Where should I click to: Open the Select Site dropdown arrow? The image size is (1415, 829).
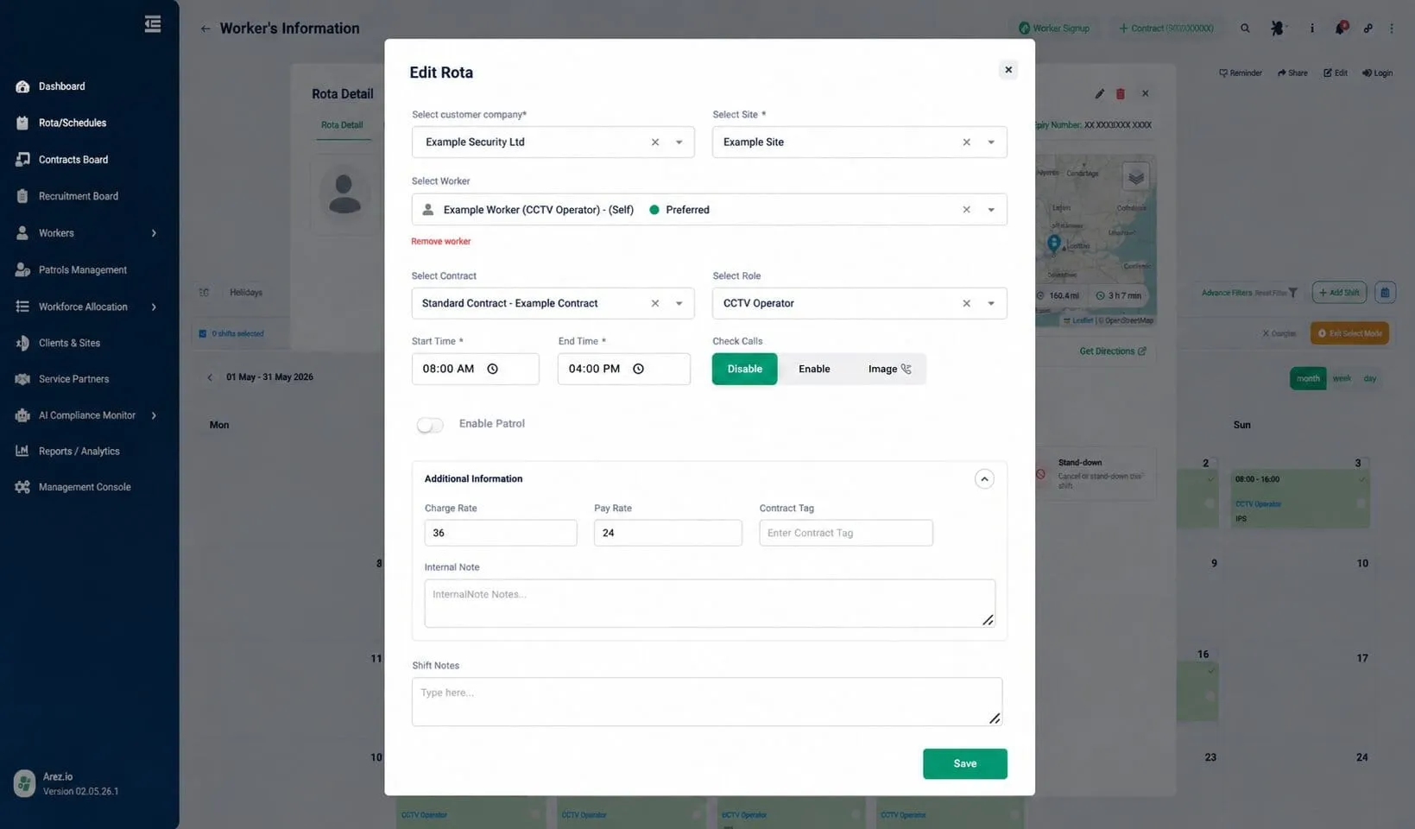coord(991,142)
